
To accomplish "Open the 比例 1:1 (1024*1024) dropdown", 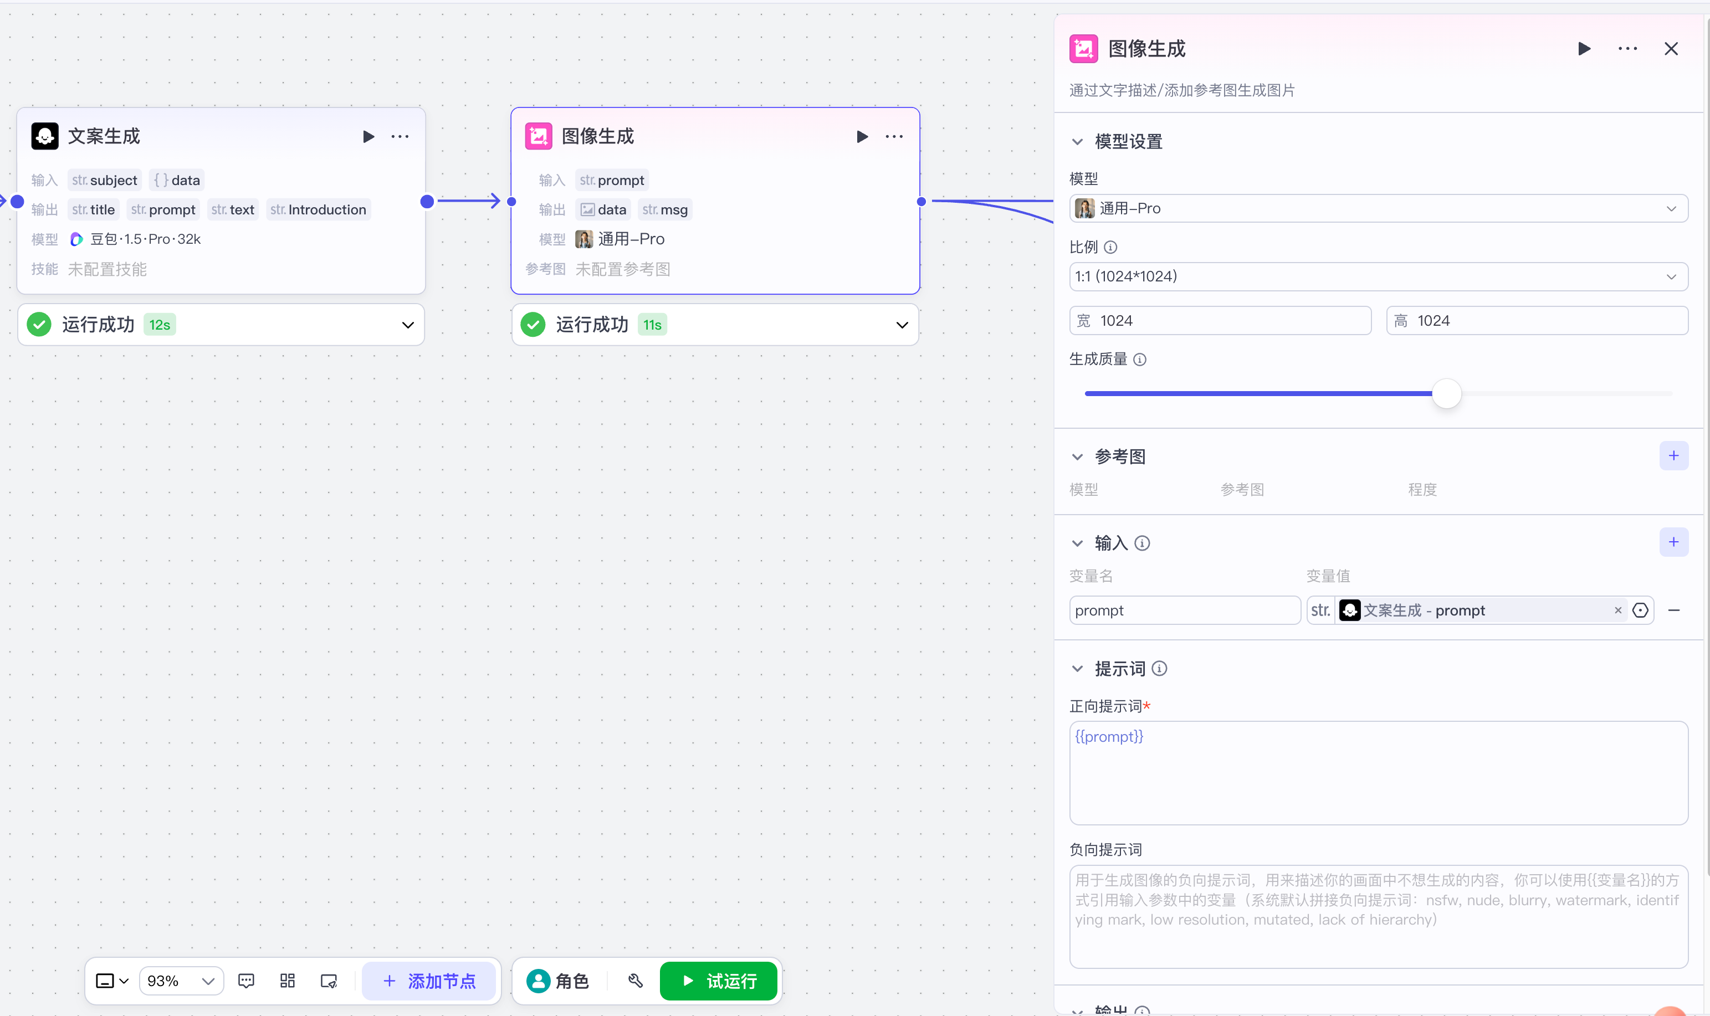I will (1378, 276).
